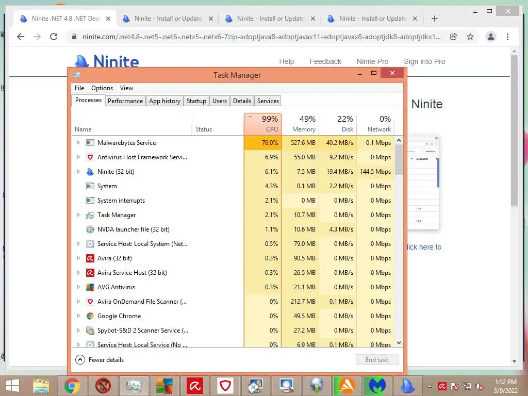
Task: Click the Ninite logo on the webpage
Action: tap(107, 61)
